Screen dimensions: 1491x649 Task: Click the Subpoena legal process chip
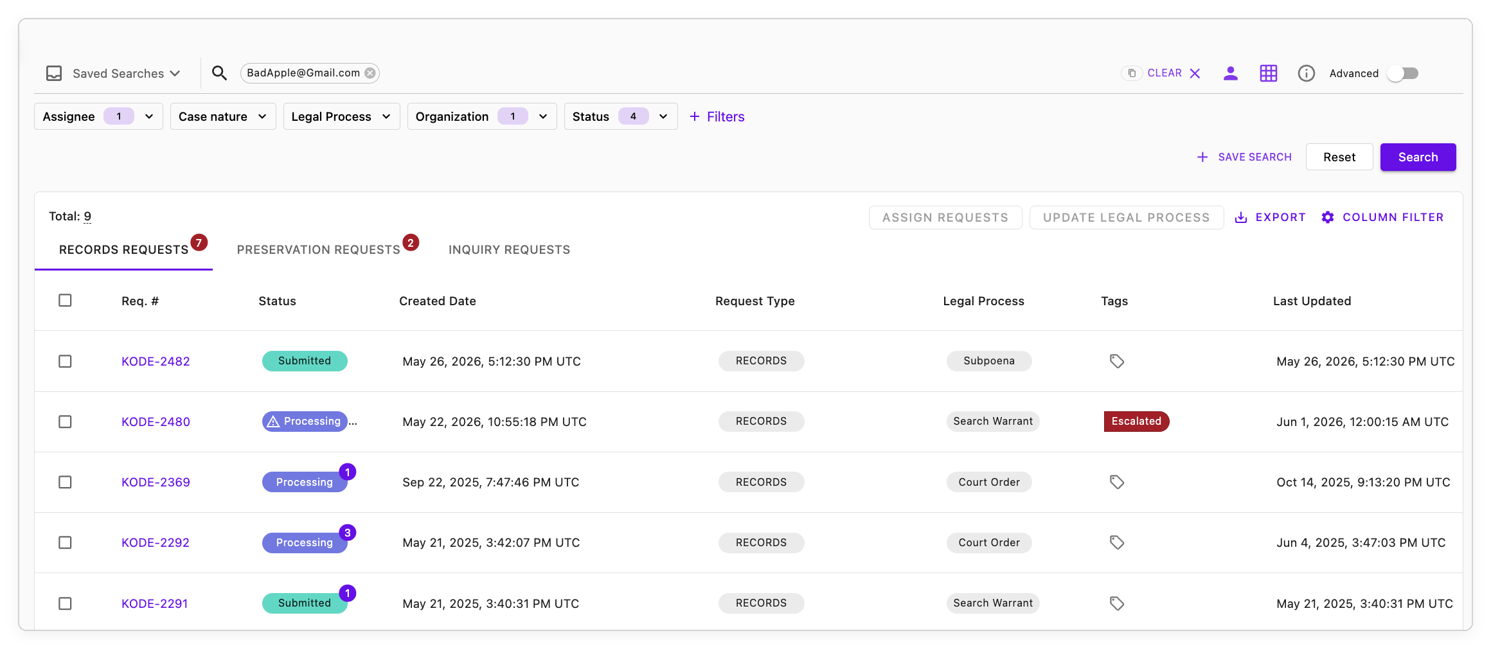click(989, 361)
